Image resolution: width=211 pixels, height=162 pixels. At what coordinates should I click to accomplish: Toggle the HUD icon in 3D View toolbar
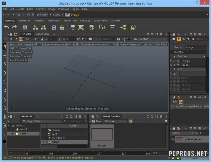click(21, 39)
